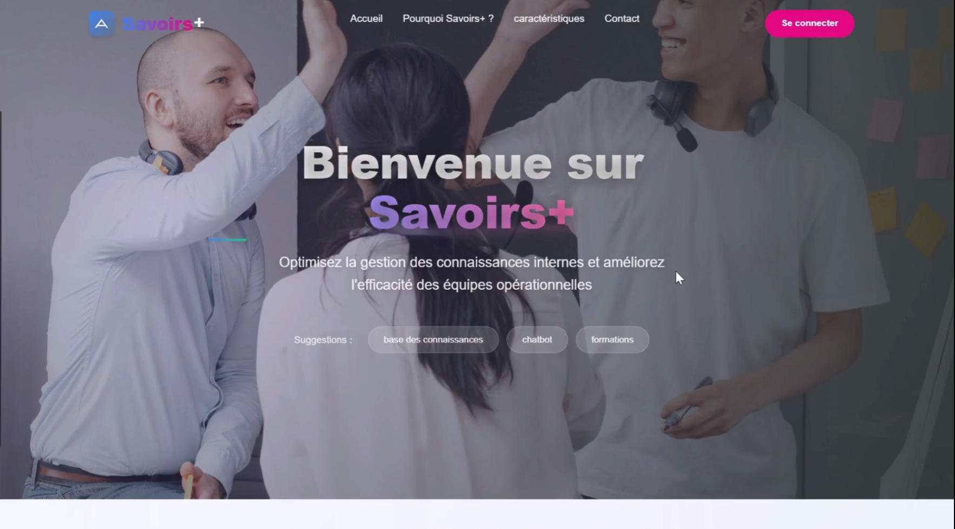Go to Pourquoi Savoirs+ ? section
The width and height of the screenshot is (955, 529).
tap(448, 18)
